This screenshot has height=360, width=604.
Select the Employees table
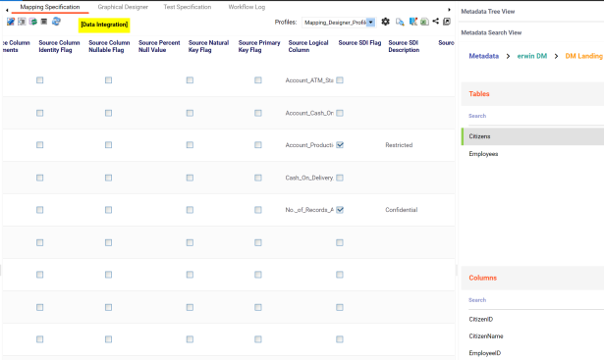(532, 154)
